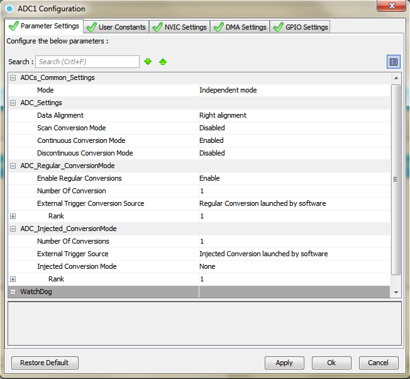Image resolution: width=410 pixels, height=379 pixels.
Task: Expand the Rank row under injected conversions
Action: (13, 279)
